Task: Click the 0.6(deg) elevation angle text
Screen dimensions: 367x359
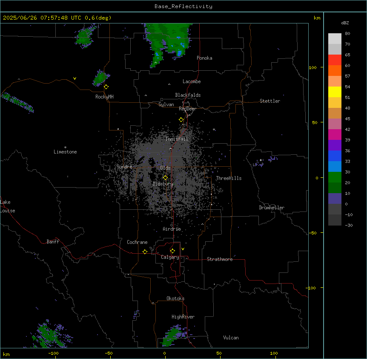Action: point(98,18)
